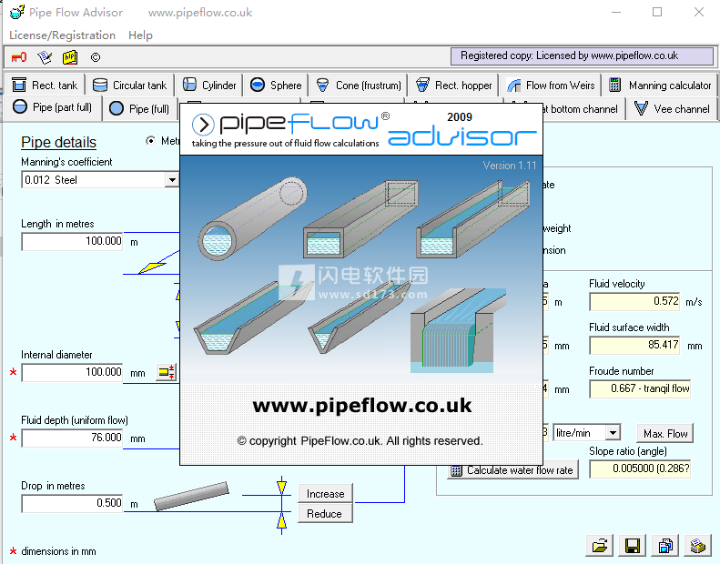This screenshot has width=720, height=564.
Task: Select the Pipe (full) tab
Action: click(139, 109)
